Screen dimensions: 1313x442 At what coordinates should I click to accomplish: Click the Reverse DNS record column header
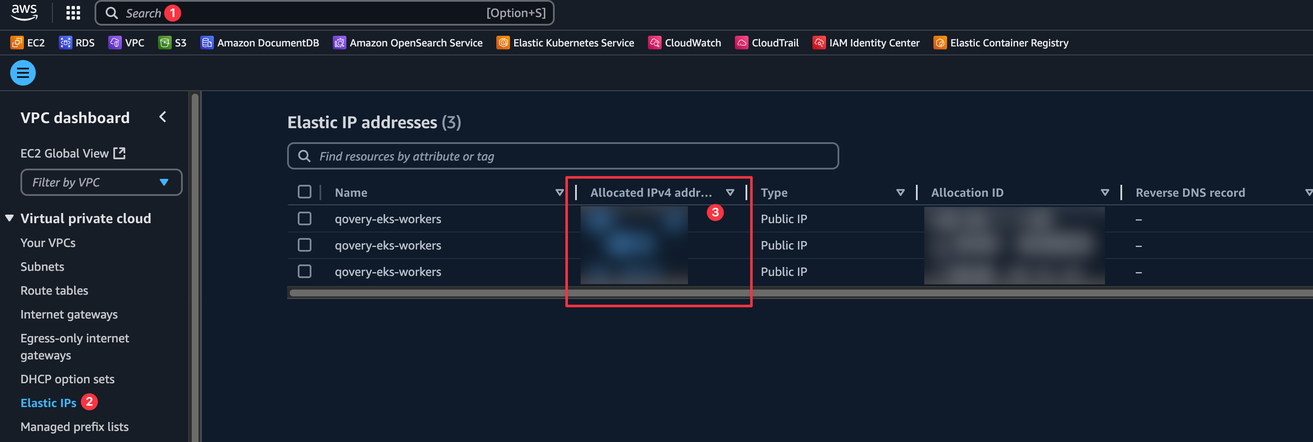point(1190,192)
